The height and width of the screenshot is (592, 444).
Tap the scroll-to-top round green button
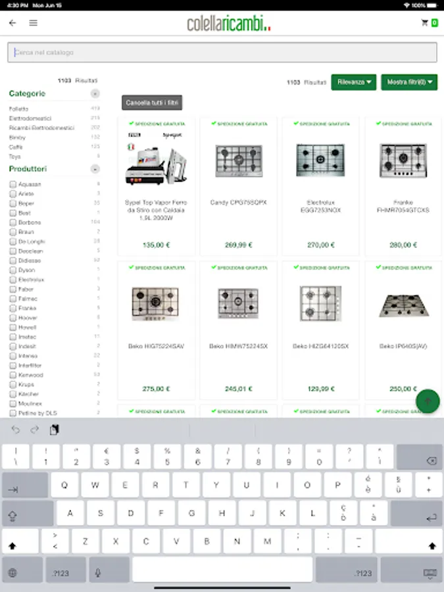click(x=428, y=401)
